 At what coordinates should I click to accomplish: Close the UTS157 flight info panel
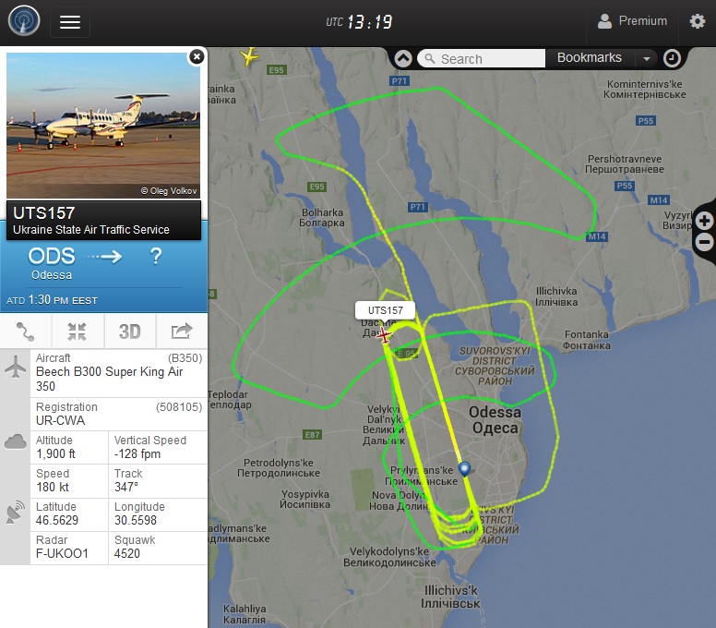pyautogui.click(x=197, y=56)
